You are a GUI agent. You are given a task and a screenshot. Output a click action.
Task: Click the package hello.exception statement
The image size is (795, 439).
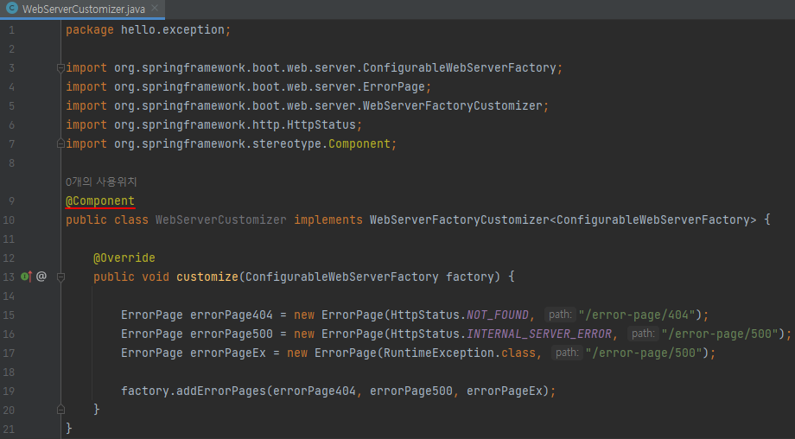click(x=148, y=30)
